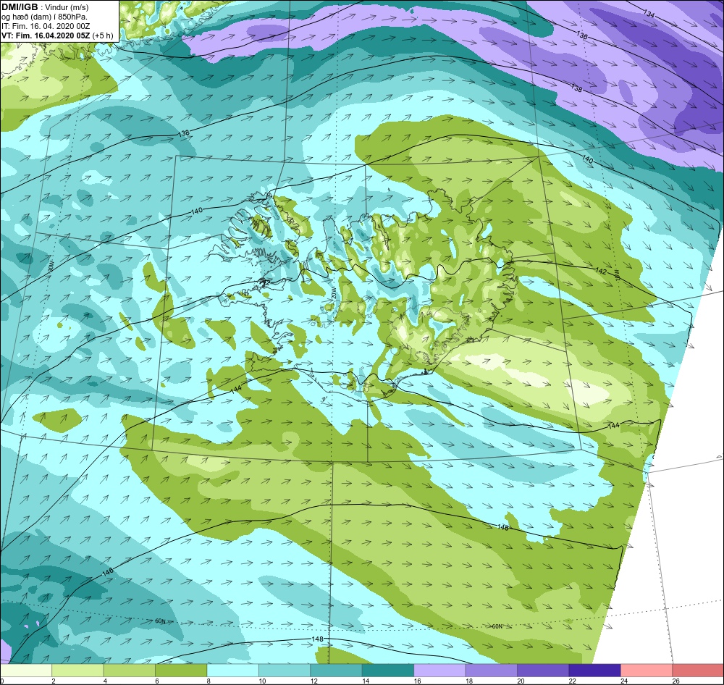Choose the 6–8 m/s olive green swatch
Viewport: 724px width, 685px height.
(181, 670)
